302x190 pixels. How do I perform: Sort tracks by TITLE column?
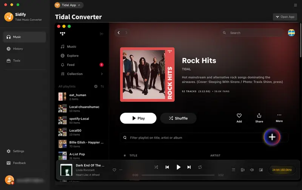pos(133,156)
